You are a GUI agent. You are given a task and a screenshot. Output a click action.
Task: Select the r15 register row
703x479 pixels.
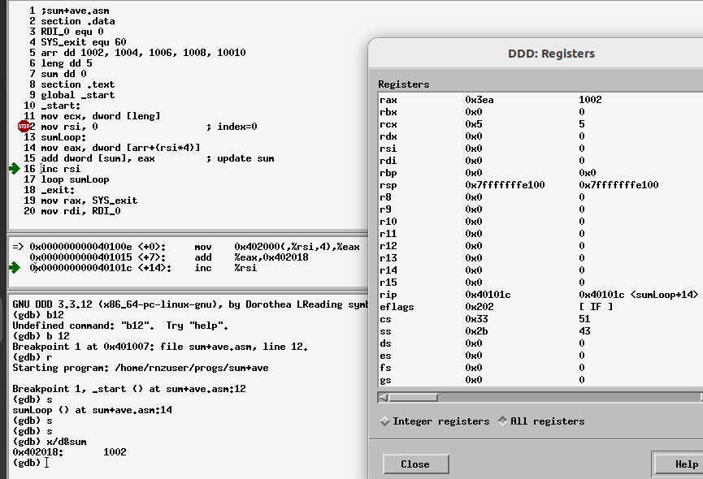pyautogui.click(x=540, y=282)
